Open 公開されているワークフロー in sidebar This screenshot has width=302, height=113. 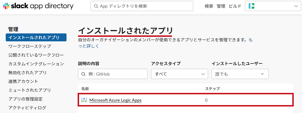[36, 55]
